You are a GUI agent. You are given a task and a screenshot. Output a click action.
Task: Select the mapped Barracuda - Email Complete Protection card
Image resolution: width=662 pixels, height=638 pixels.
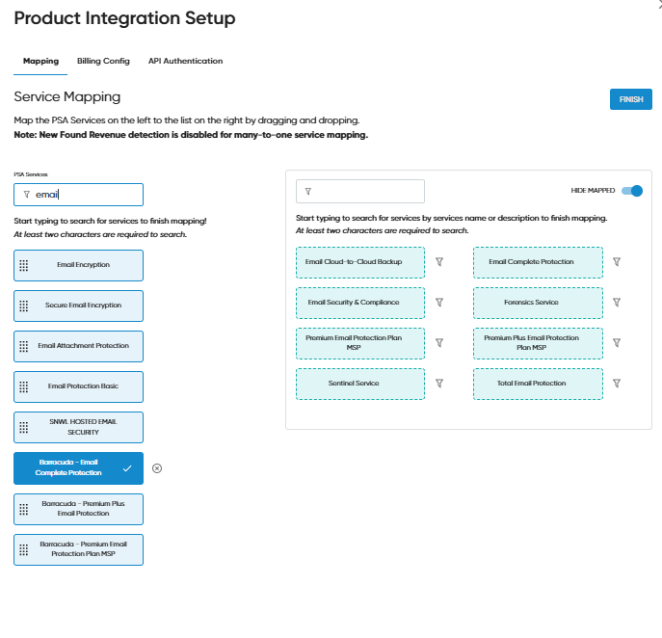tap(78, 468)
